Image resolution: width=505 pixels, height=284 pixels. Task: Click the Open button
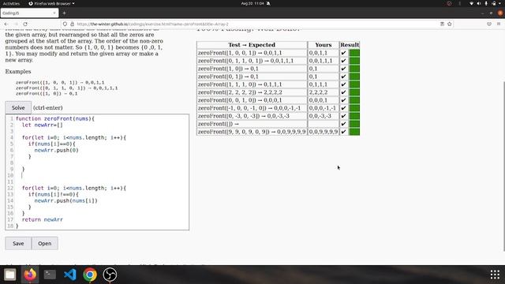[x=45, y=244]
